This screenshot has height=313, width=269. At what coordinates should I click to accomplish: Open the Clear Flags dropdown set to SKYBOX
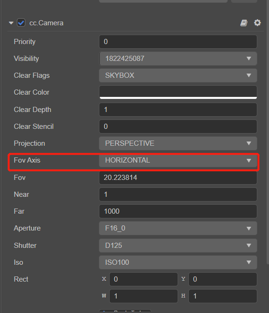pos(178,75)
